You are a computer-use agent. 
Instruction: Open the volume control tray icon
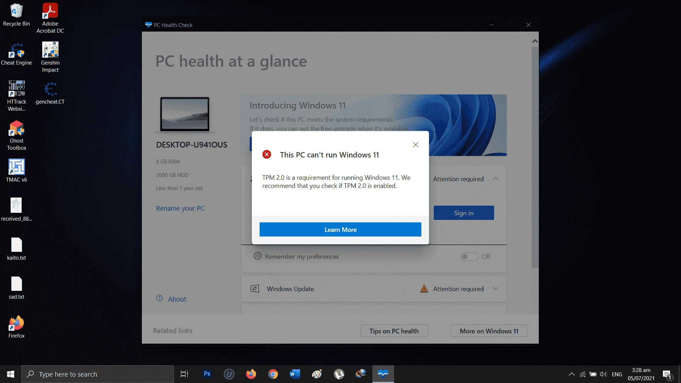click(x=603, y=374)
